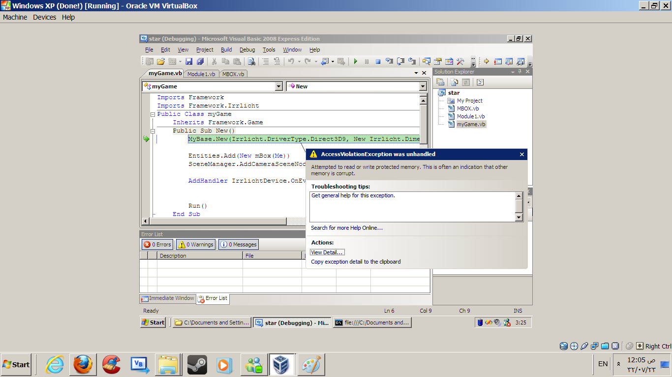Toggle the 0 Warnings filter button
Image resolution: width=672 pixels, height=377 pixels.
pyautogui.click(x=196, y=244)
